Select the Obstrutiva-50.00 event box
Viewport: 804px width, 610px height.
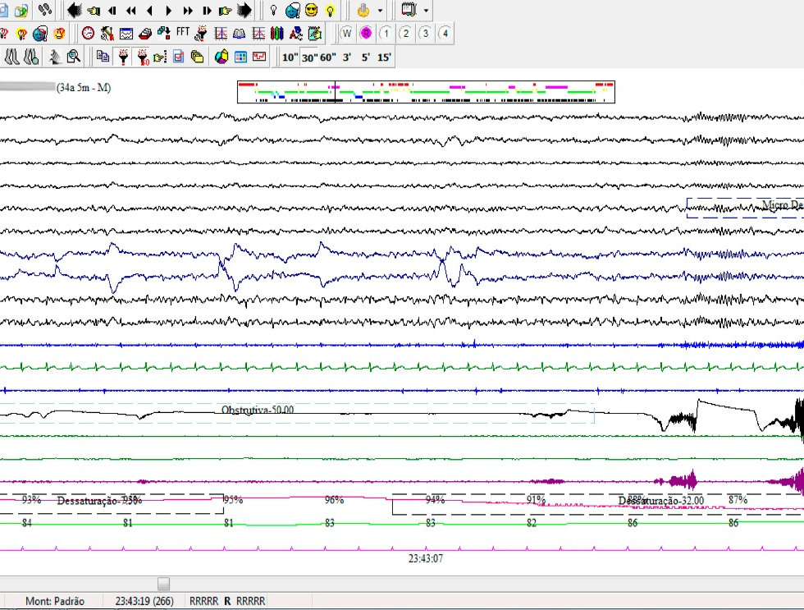coord(297,412)
